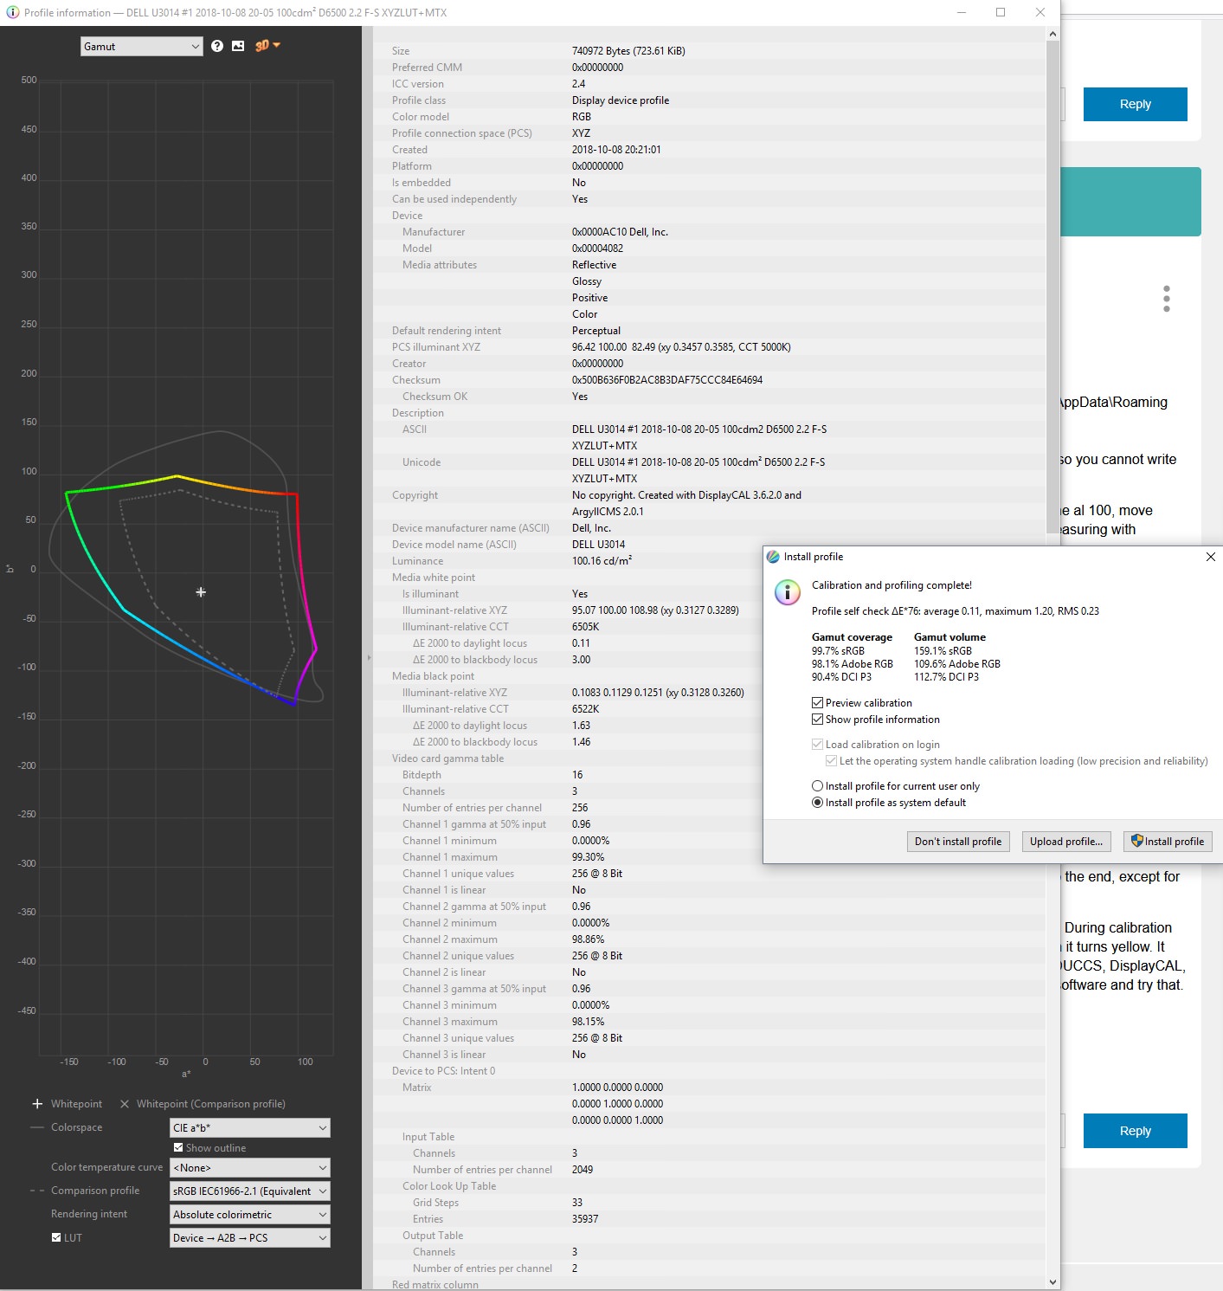Select the 'Color Look Up Table' row
Screen dimensions: 1223x1291
tap(449, 1186)
